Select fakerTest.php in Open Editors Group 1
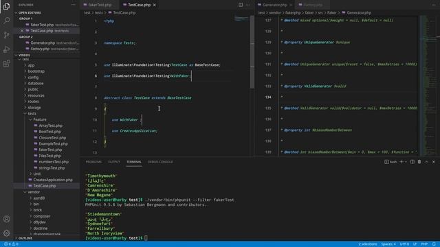Image resolution: width=440 pixels, height=247 pixels. coord(42,25)
